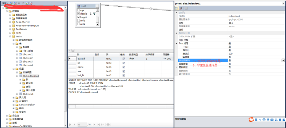Click the horizontal scrollbar thumb under diagram pane
This screenshot has height=128, width=286.
coord(73,50)
